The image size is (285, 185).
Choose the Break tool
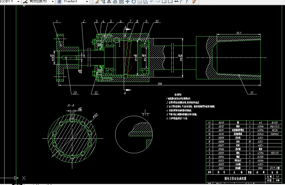coord(170,1)
